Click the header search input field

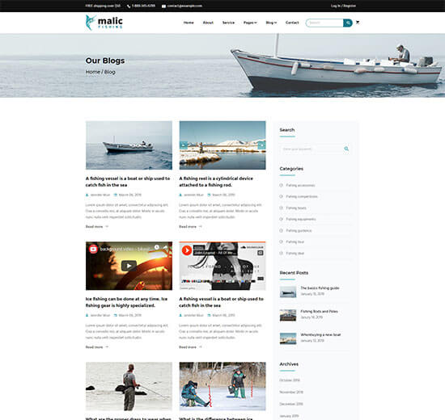(x=325, y=23)
